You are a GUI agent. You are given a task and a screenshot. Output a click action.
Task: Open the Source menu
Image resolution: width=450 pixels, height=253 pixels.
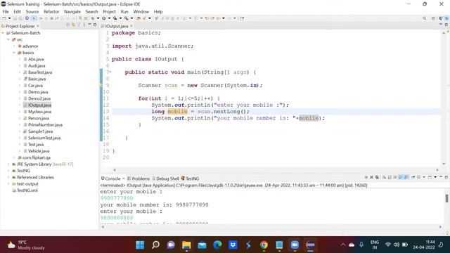[32, 11]
